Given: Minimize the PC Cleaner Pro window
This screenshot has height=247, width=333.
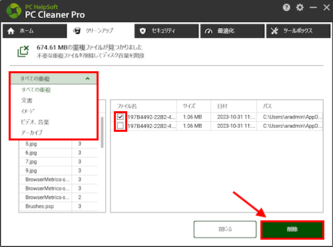Looking at the screenshot, I should (313, 7).
